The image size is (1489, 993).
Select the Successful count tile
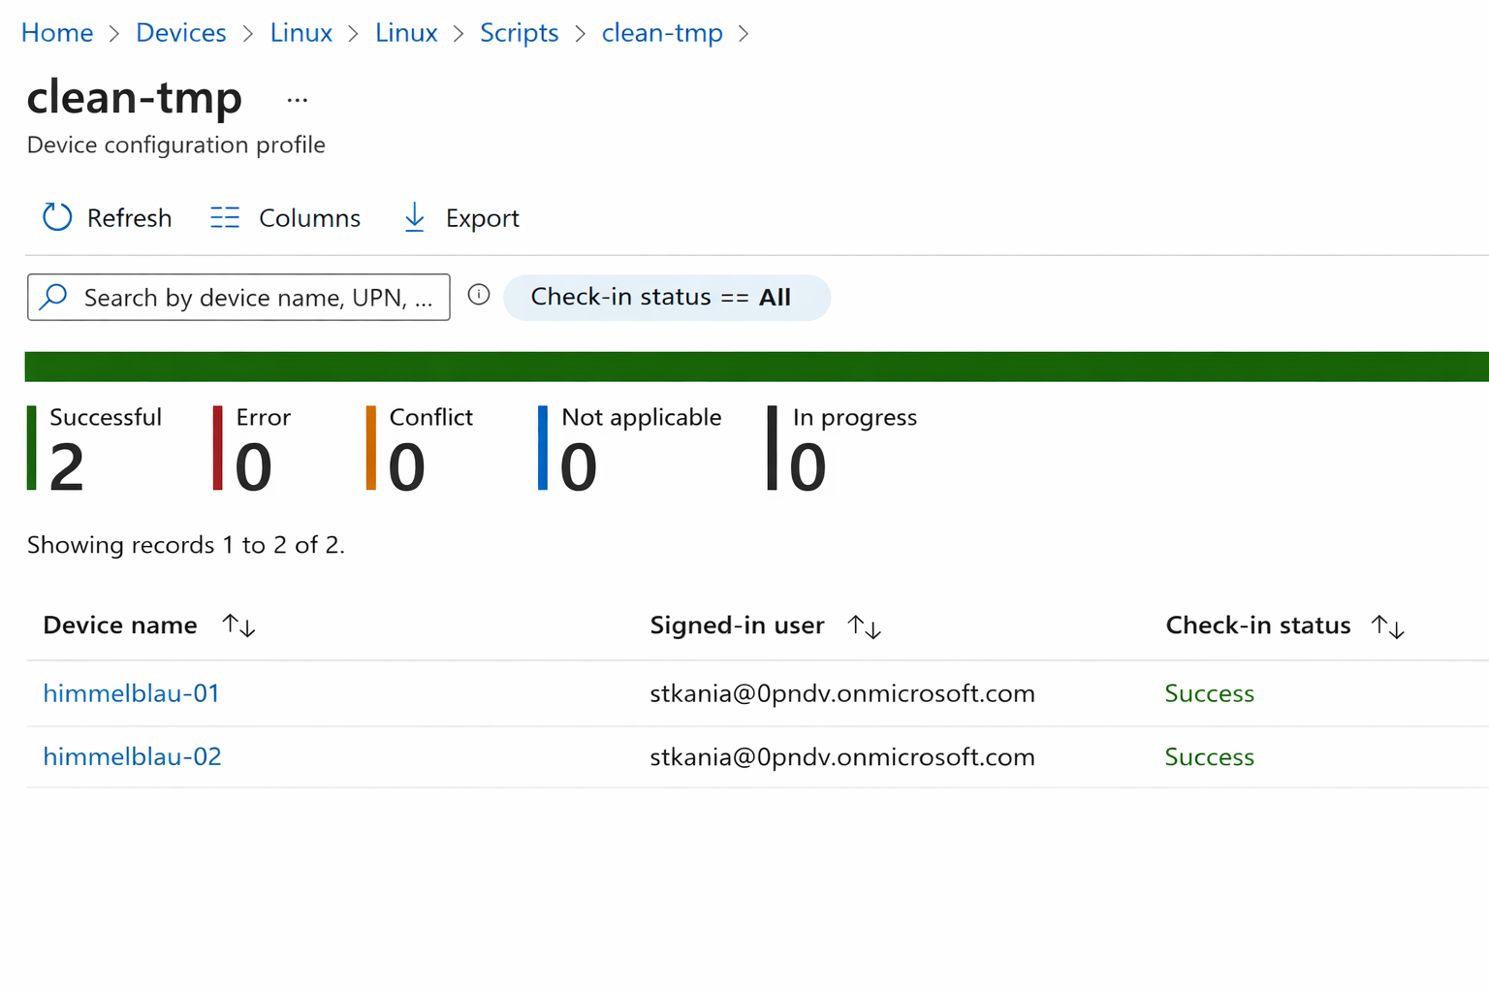tap(95, 448)
